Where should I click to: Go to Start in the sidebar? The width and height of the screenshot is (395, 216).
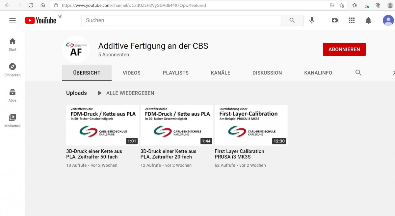(13, 45)
